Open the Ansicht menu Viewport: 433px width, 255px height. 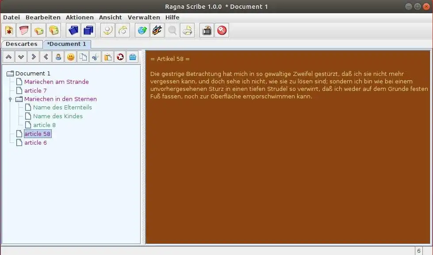[111, 17]
